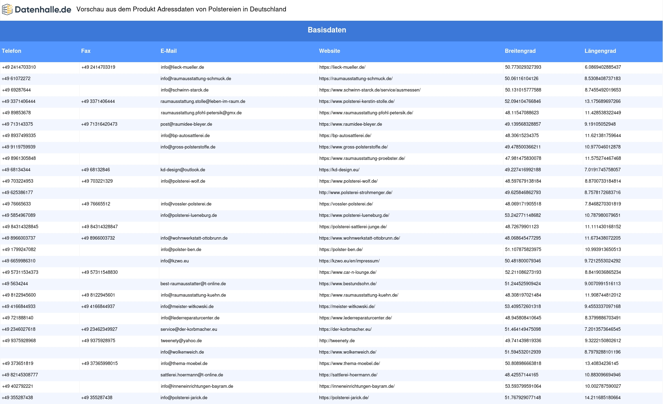Click fax number +49 71316420473
This screenshot has height=404, width=663.
(99, 124)
